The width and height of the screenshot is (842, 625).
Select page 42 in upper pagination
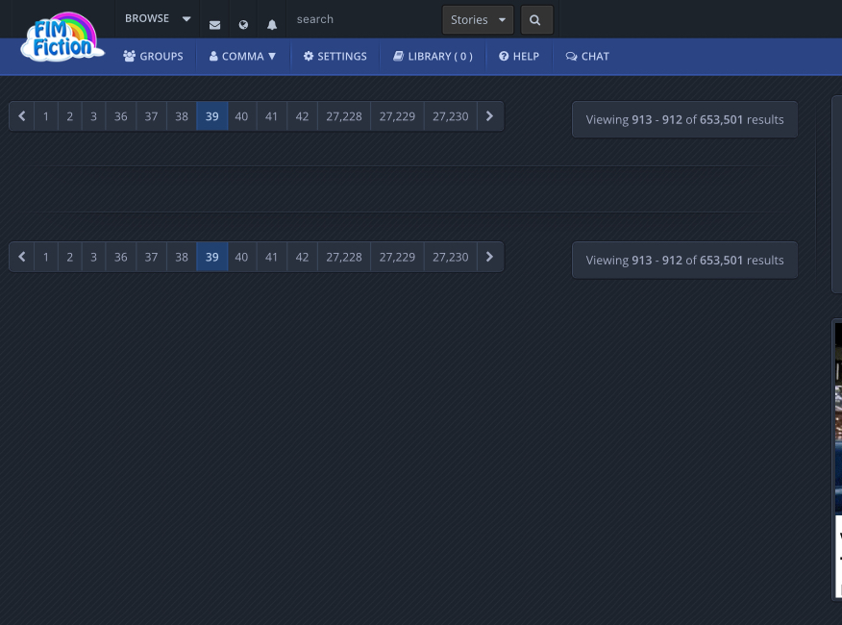click(303, 116)
